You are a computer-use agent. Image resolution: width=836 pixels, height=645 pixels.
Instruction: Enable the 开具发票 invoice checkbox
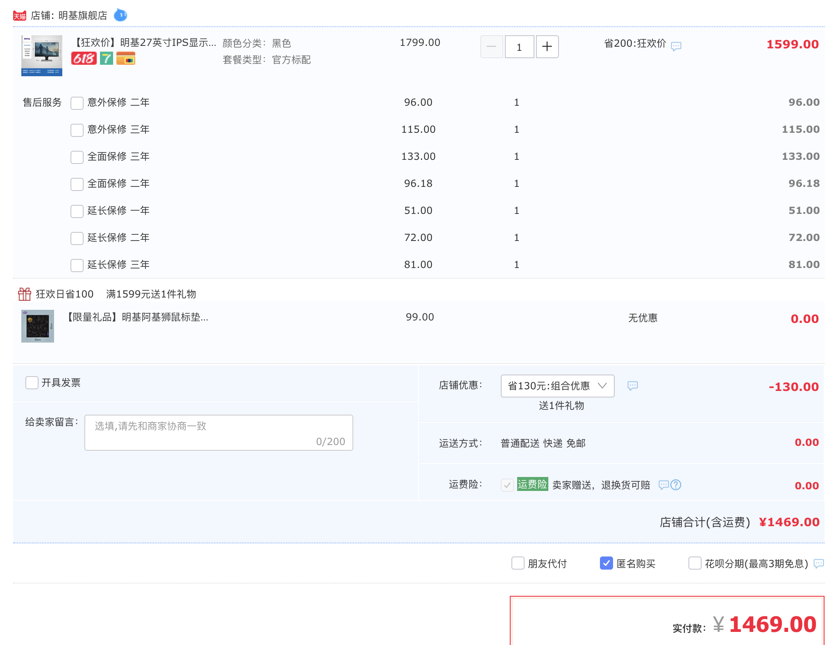32,383
